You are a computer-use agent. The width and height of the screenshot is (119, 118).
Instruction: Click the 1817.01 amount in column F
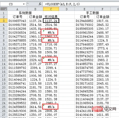(x=102, y=21)
